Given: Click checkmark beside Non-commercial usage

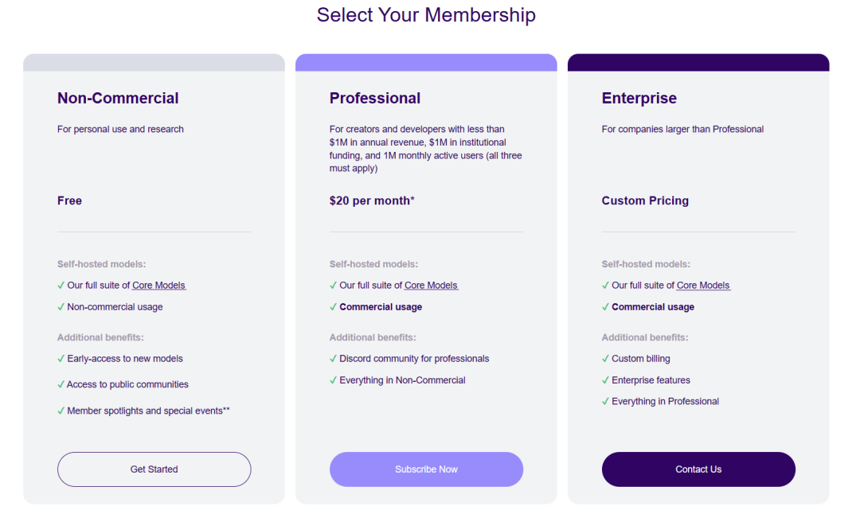Looking at the screenshot, I should tap(61, 307).
